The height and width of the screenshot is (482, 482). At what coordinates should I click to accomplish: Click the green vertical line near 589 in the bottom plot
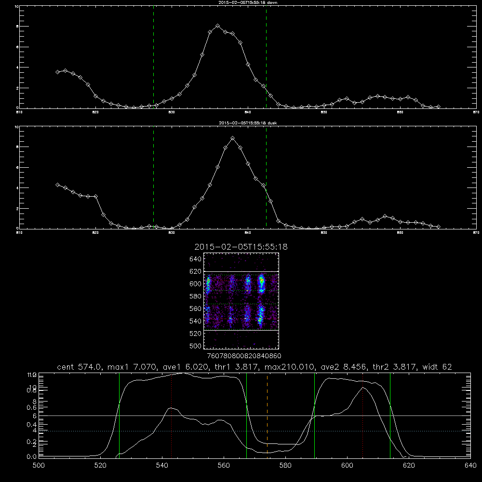pos(314,415)
